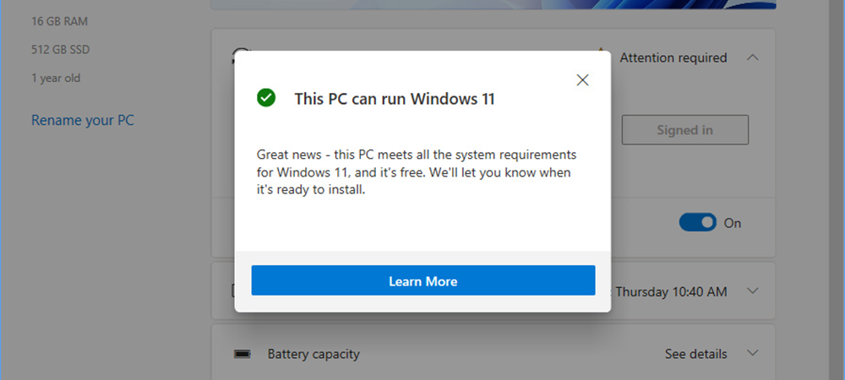Open See details for Battery capacity
This screenshot has height=380, width=845.
point(695,354)
